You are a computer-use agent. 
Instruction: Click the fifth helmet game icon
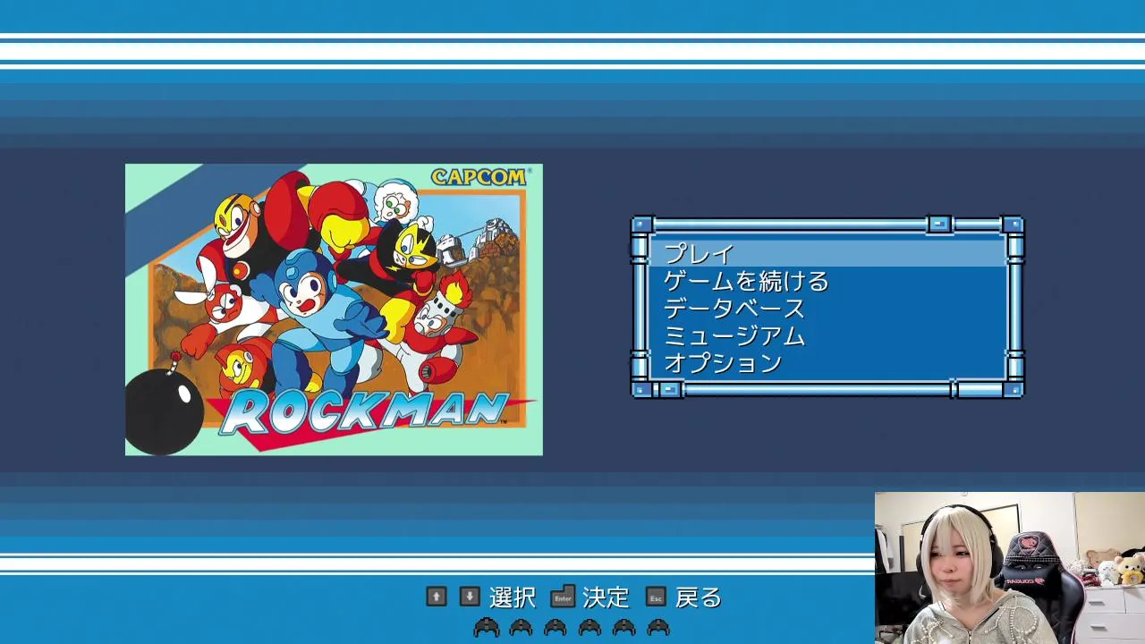click(x=623, y=627)
